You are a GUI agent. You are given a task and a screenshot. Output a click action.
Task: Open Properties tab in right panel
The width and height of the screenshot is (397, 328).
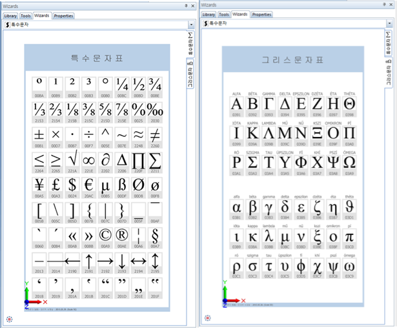tap(261, 14)
